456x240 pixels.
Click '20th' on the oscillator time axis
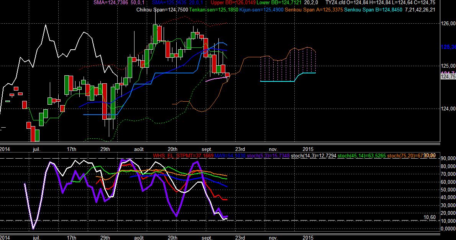pos(172,238)
